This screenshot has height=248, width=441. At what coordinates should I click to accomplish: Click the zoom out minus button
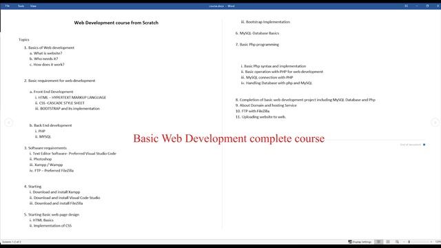(404, 242)
